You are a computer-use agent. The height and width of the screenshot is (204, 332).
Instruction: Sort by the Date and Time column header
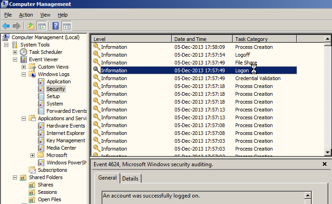pos(202,39)
